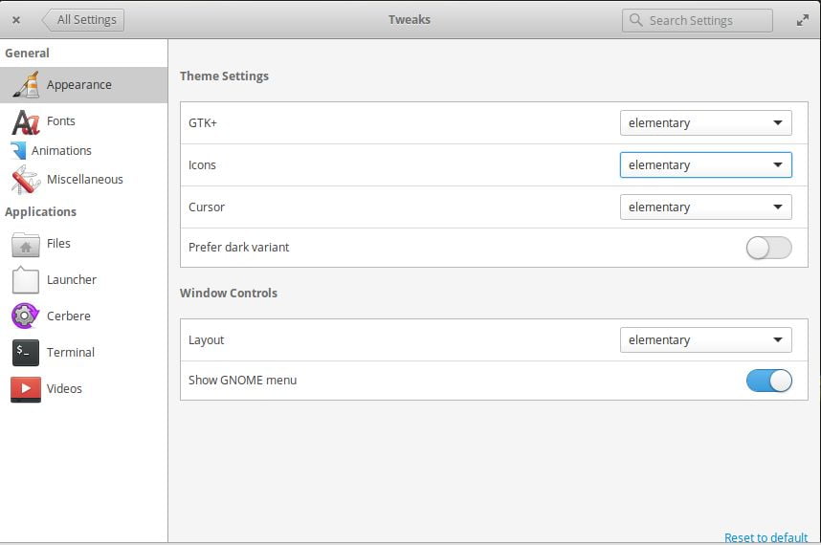Go to the Animations section
The height and width of the screenshot is (545, 821).
tap(84, 151)
